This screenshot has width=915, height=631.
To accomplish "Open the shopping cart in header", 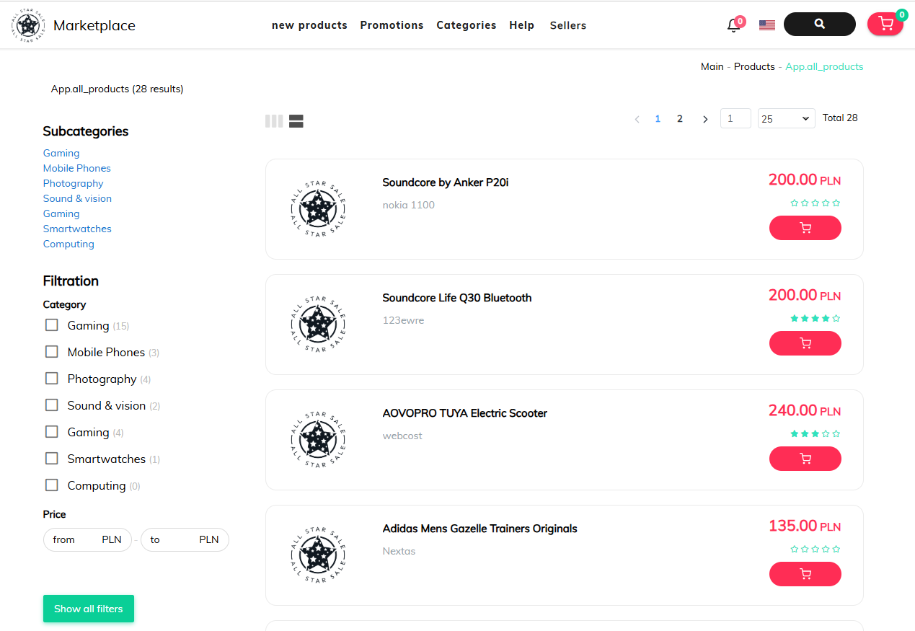I will pyautogui.click(x=885, y=24).
